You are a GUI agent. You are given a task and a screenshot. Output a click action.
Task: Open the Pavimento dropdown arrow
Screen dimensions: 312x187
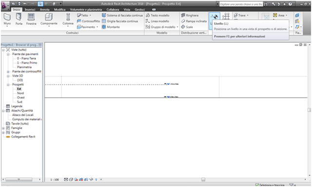pyautogui.click(x=97, y=27)
